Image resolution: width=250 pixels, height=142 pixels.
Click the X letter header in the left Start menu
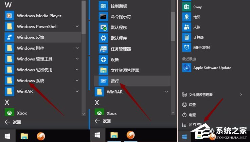[7, 102]
